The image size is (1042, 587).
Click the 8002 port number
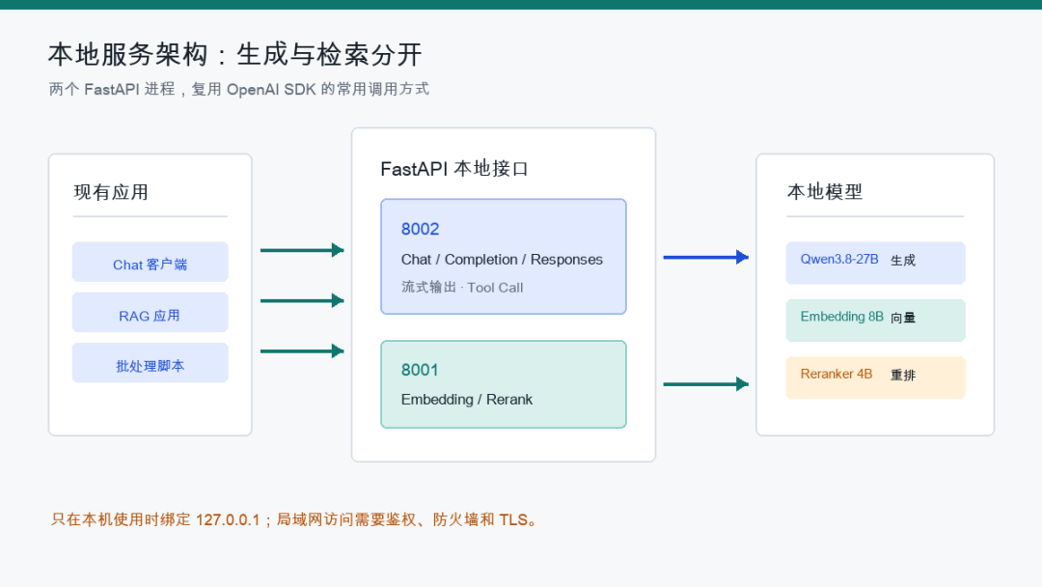(x=420, y=229)
